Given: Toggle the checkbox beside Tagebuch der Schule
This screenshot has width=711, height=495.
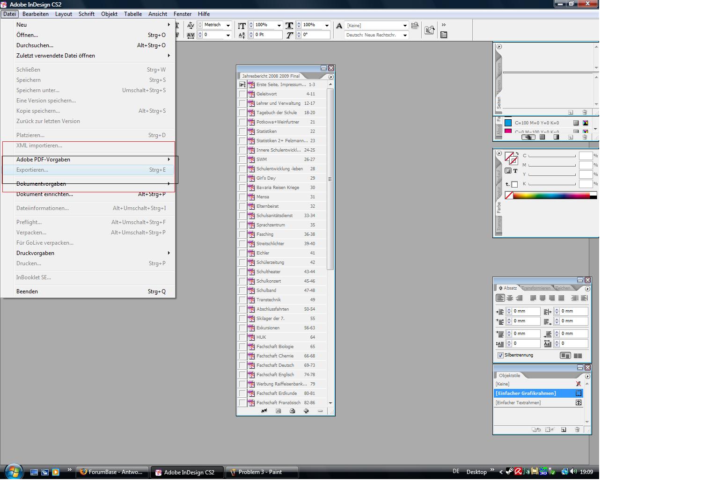Looking at the screenshot, I should [242, 113].
